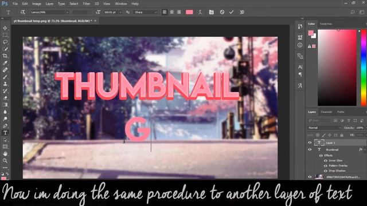This screenshot has height=206, width=367.
Task: Click the 3D text button in options bar
Action: [242, 12]
